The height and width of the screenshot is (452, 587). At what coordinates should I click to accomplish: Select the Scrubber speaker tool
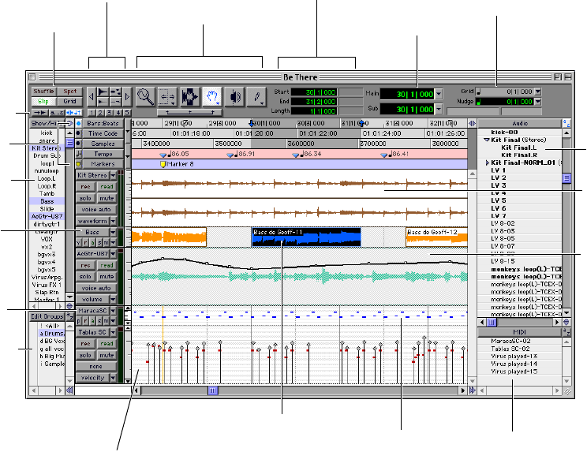(x=235, y=97)
